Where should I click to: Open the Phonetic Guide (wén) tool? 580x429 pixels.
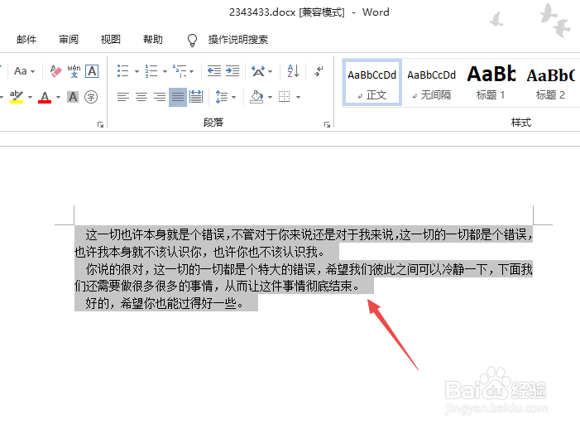click(74, 70)
